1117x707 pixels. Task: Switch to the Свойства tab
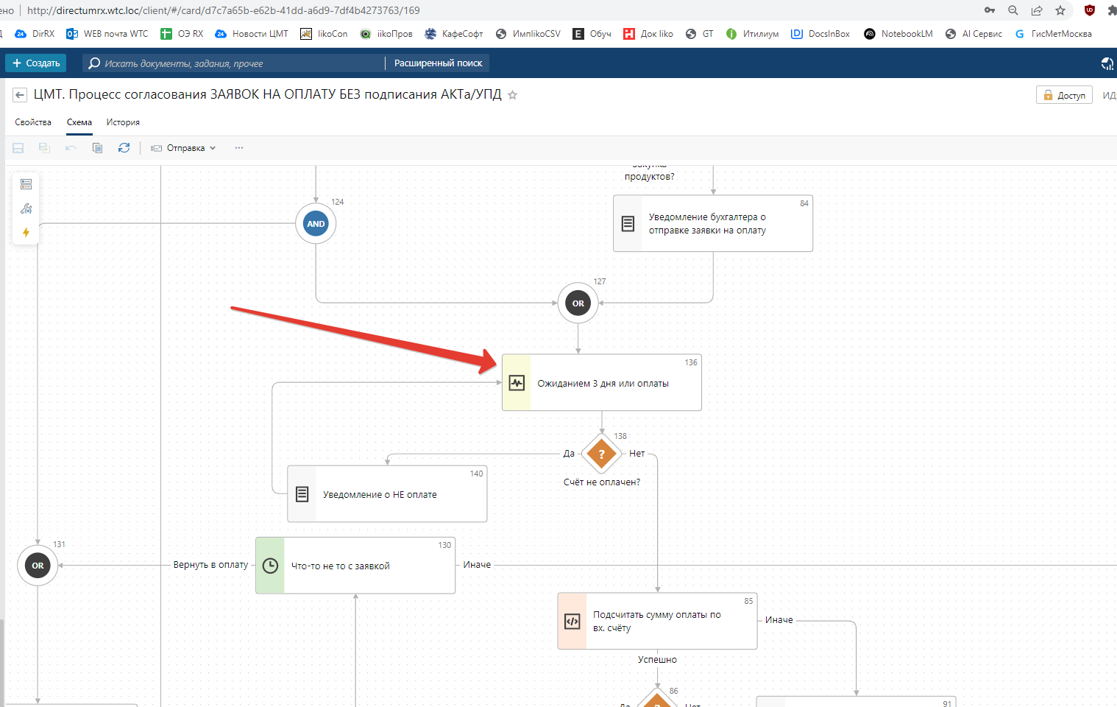click(x=33, y=122)
